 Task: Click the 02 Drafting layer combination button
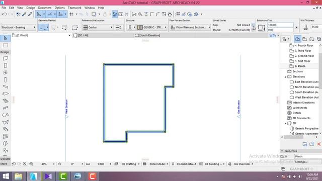point(129,164)
